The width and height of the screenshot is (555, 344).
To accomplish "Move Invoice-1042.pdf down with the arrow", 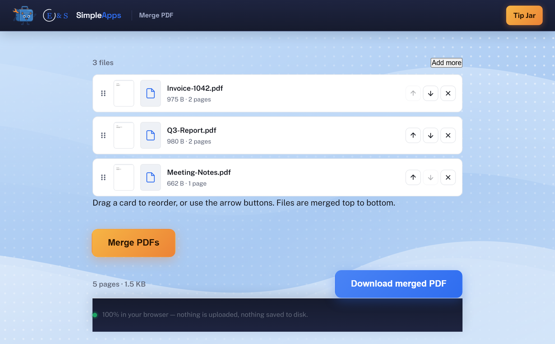I will pyautogui.click(x=430, y=93).
